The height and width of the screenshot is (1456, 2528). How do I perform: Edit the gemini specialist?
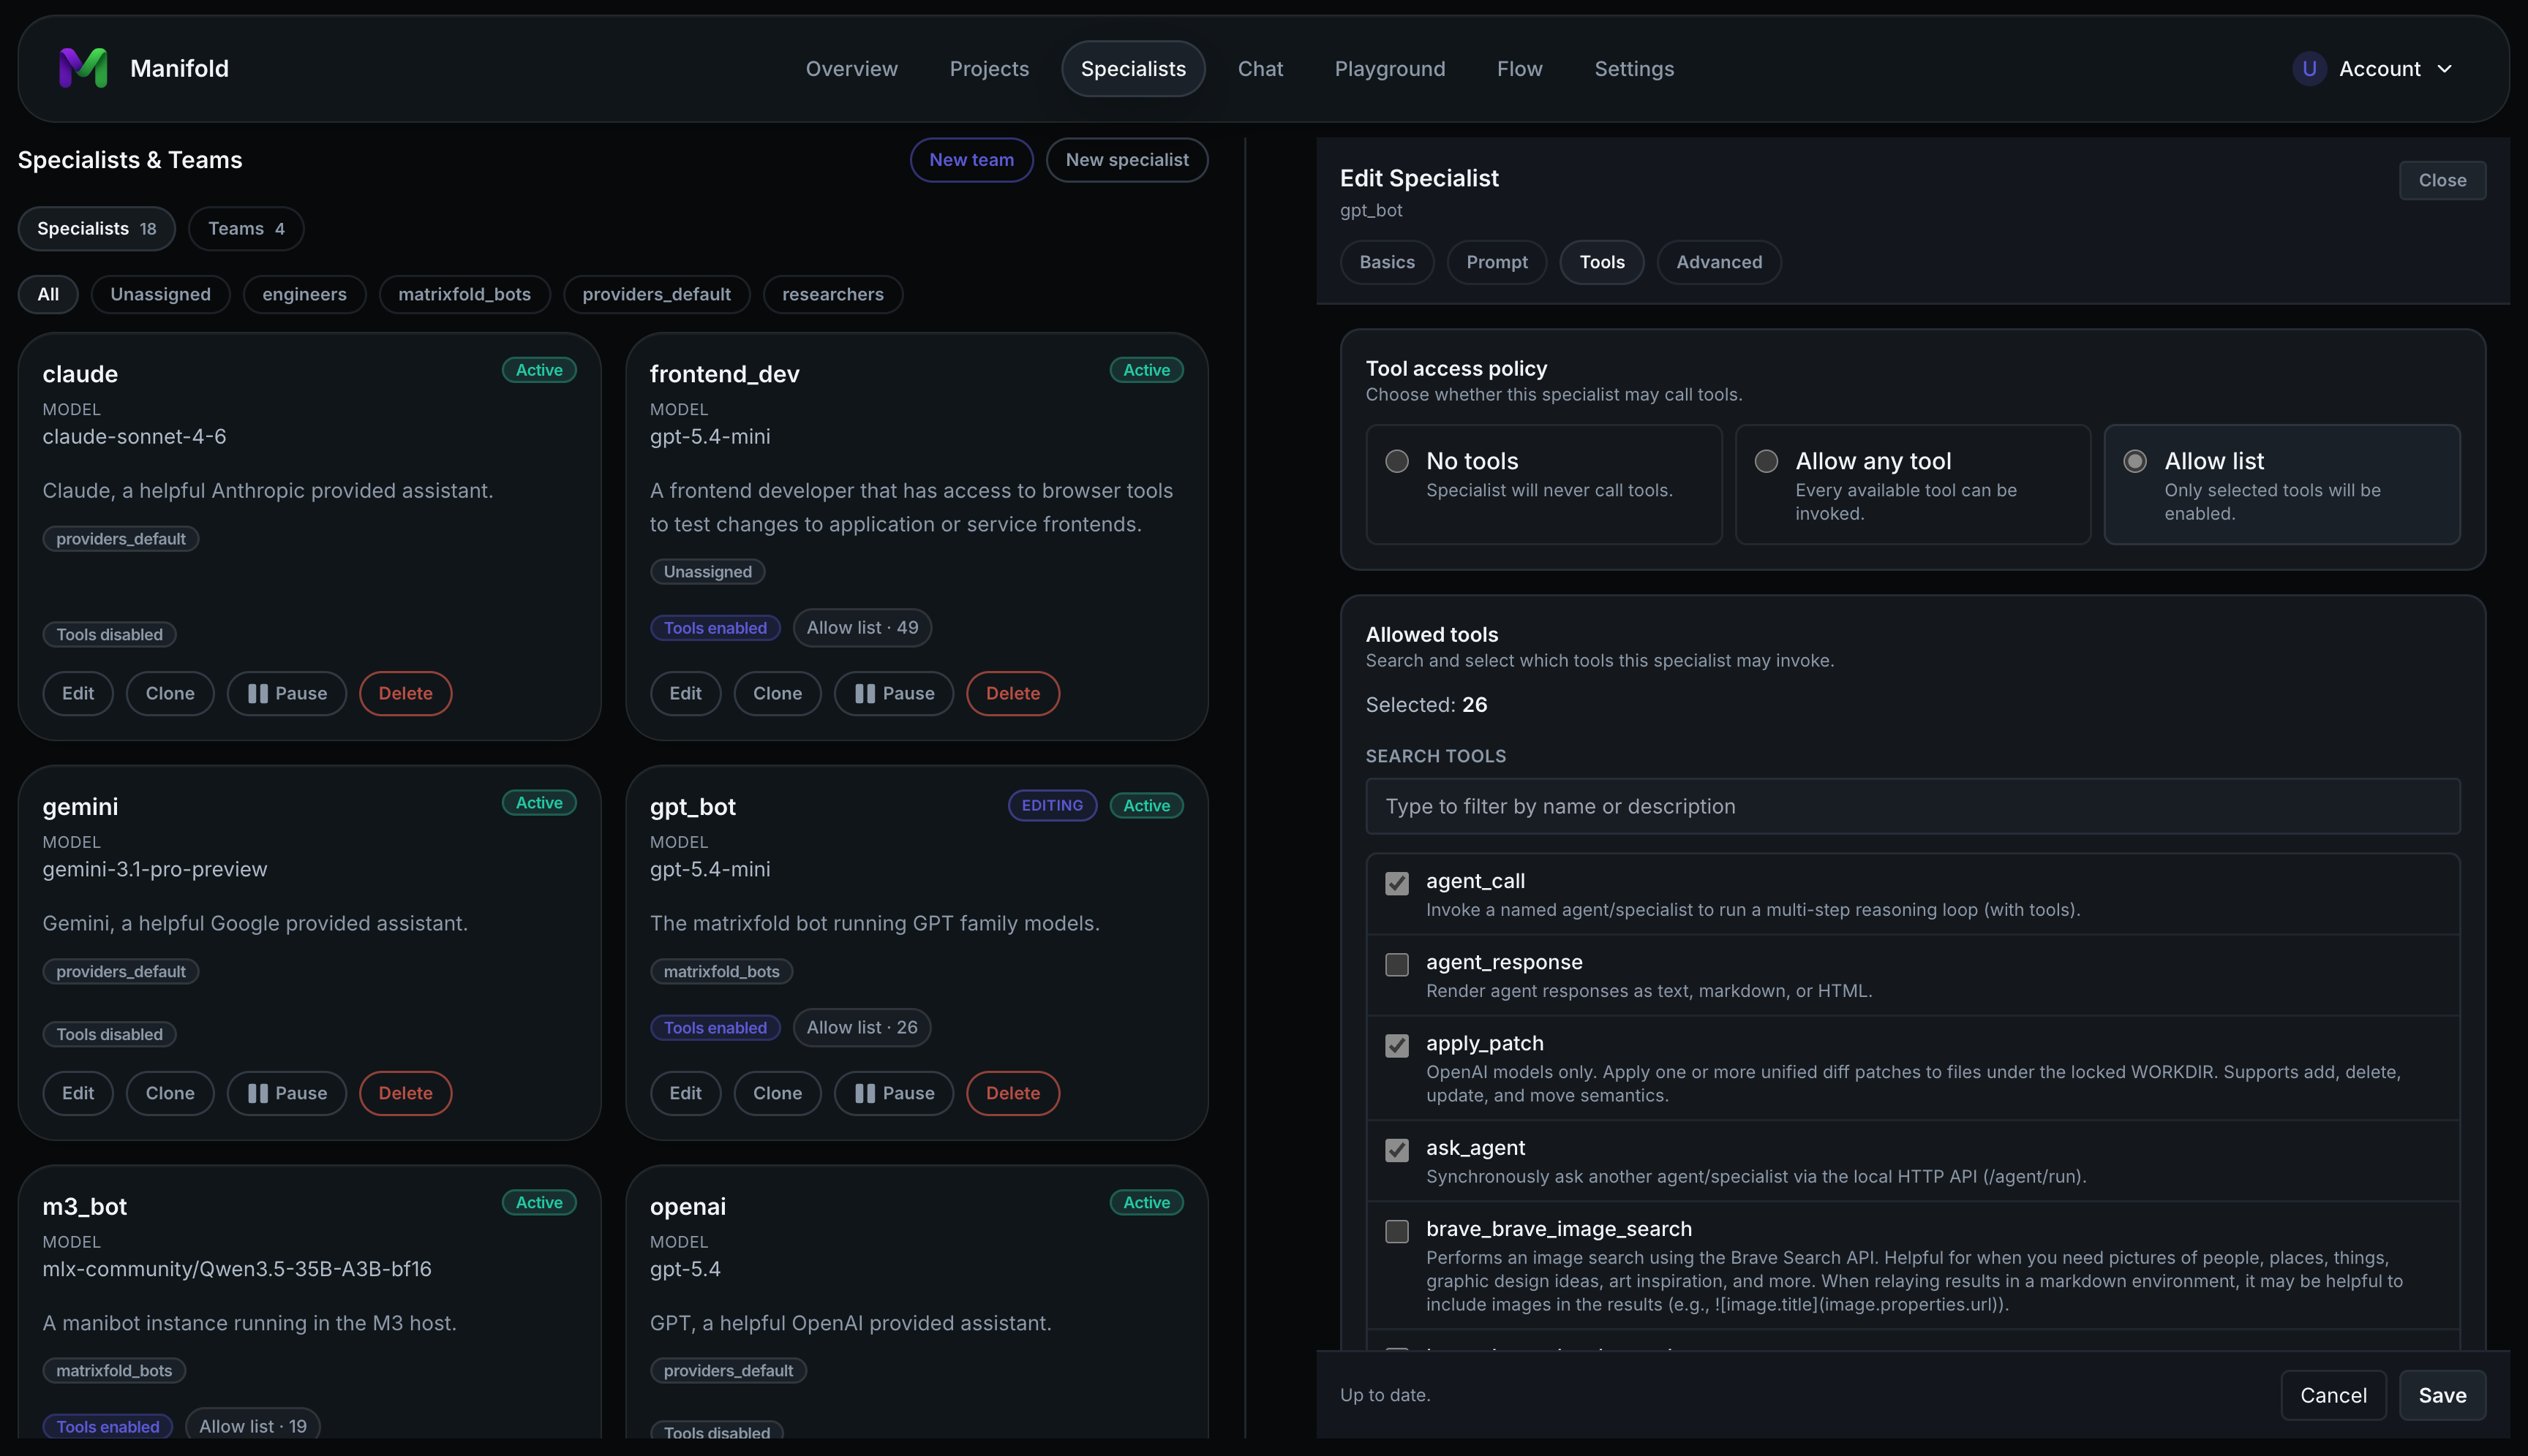(x=78, y=1093)
